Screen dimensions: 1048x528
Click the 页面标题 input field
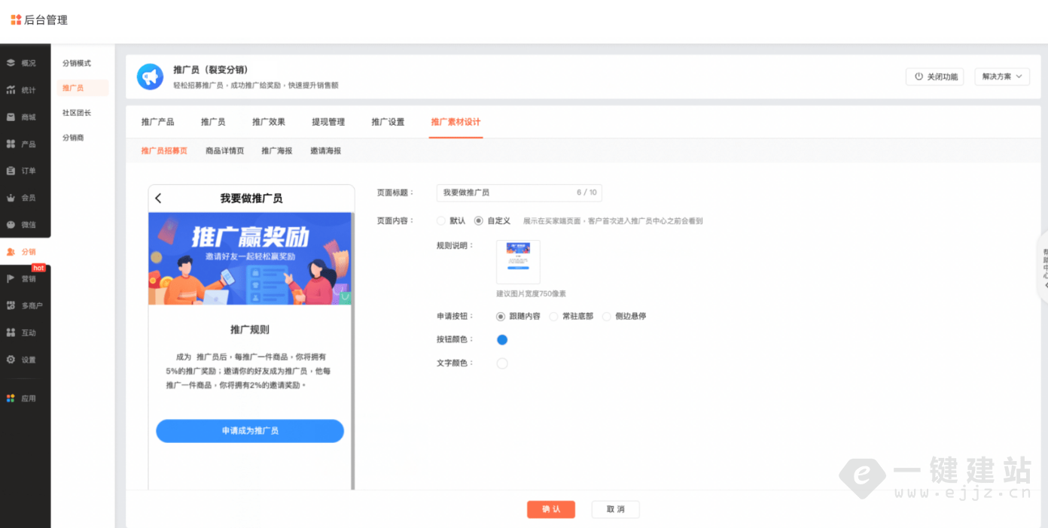(506, 193)
